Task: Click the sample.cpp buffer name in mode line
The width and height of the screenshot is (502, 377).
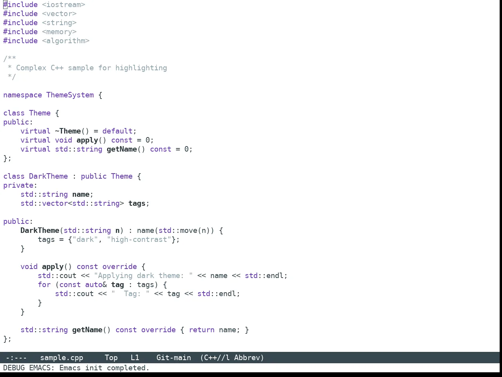Action: coord(62,358)
